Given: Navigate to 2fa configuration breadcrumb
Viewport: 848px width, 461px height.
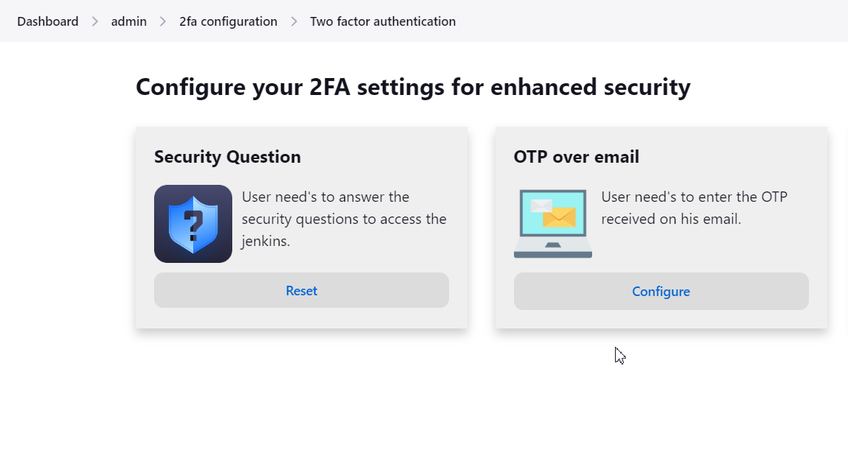Looking at the screenshot, I should tap(229, 21).
